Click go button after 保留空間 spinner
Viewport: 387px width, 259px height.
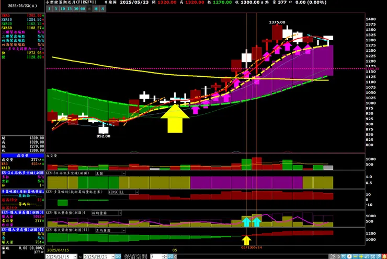click(x=170, y=256)
